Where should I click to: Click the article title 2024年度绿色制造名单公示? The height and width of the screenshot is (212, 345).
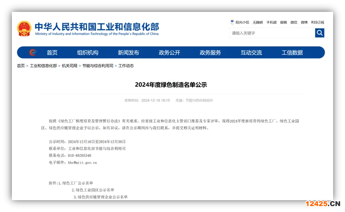[171, 85]
